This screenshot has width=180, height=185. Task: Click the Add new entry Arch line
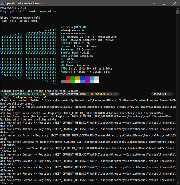point(88,137)
